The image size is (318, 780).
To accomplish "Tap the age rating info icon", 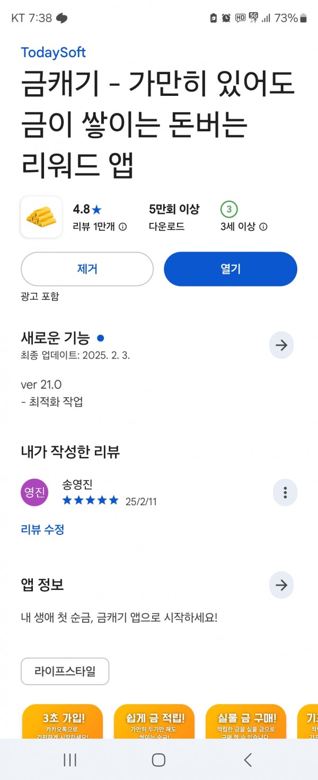I will [263, 227].
